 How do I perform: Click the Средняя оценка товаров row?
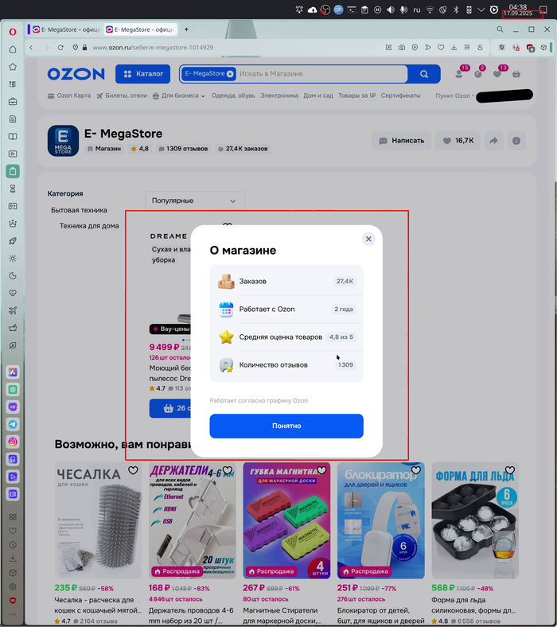[x=286, y=337]
